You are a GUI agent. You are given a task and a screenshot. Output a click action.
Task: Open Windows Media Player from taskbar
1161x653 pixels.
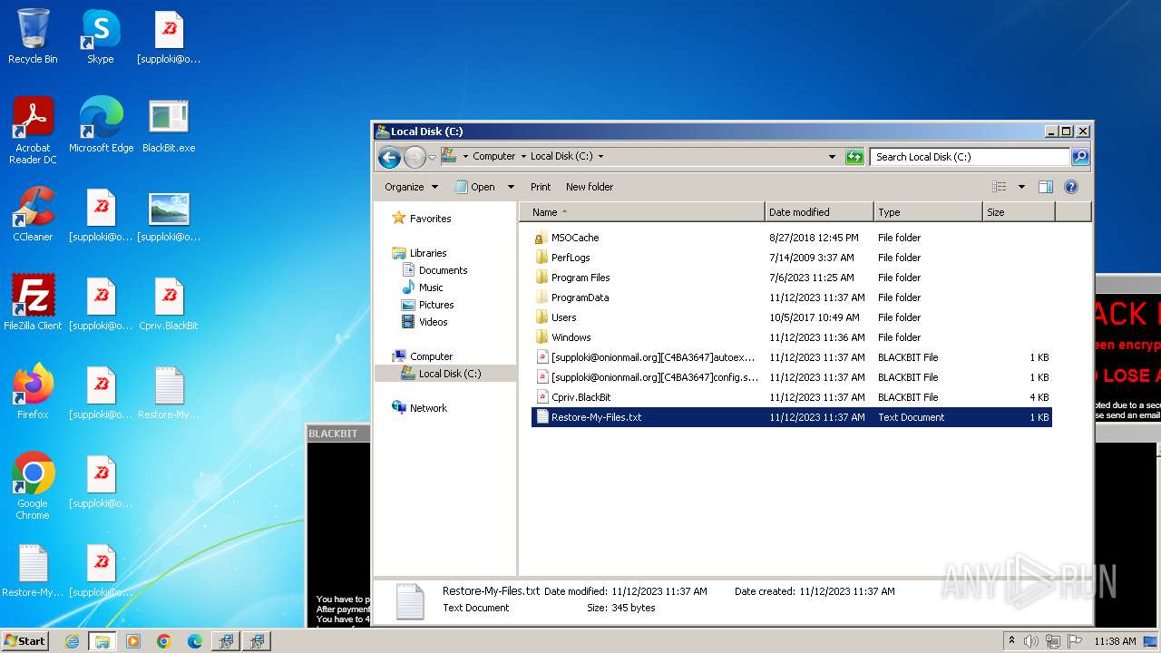133,641
